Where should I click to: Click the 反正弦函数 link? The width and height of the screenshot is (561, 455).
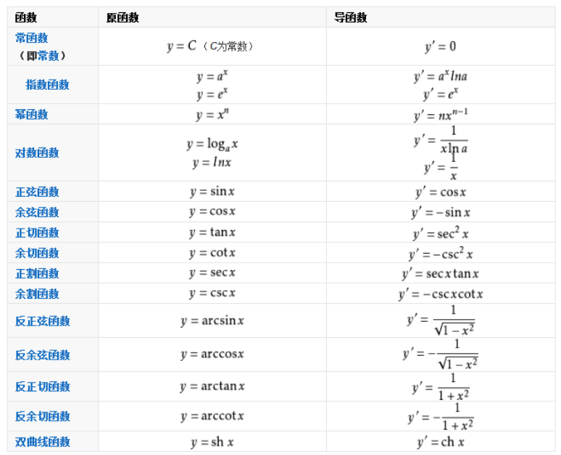[x=42, y=320]
